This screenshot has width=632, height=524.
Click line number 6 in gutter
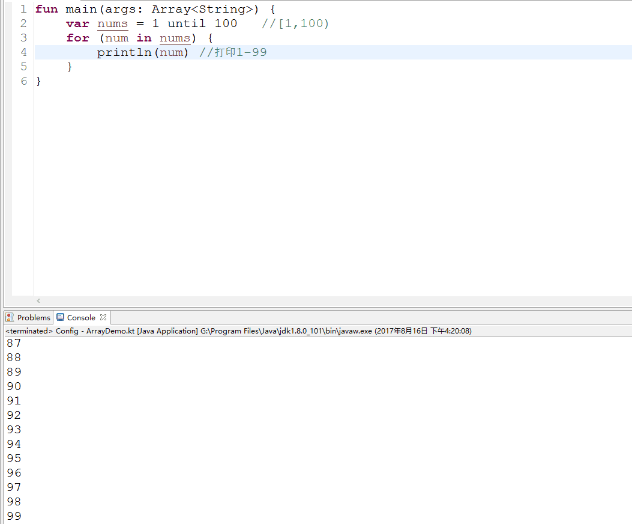tap(23, 81)
